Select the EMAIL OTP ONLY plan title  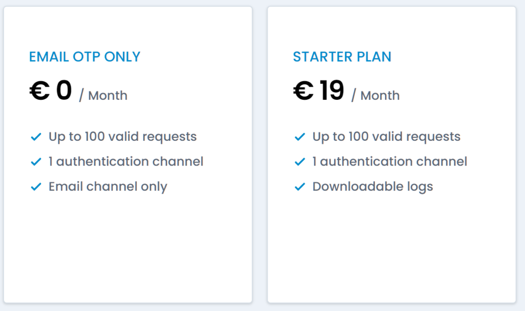pyautogui.click(x=85, y=57)
